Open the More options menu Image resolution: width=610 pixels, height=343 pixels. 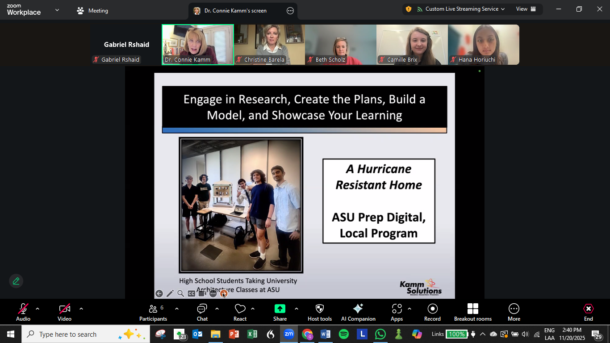coord(514,312)
